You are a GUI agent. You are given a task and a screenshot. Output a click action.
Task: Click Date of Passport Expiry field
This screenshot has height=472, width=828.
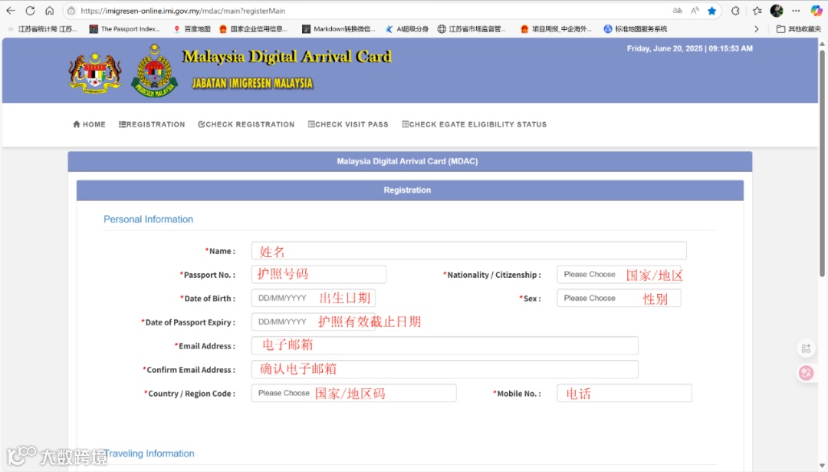313,322
